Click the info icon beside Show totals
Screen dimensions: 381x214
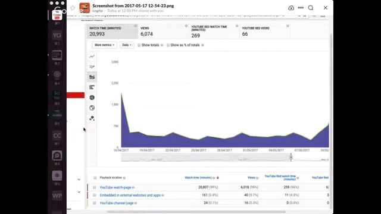[x=162, y=45]
